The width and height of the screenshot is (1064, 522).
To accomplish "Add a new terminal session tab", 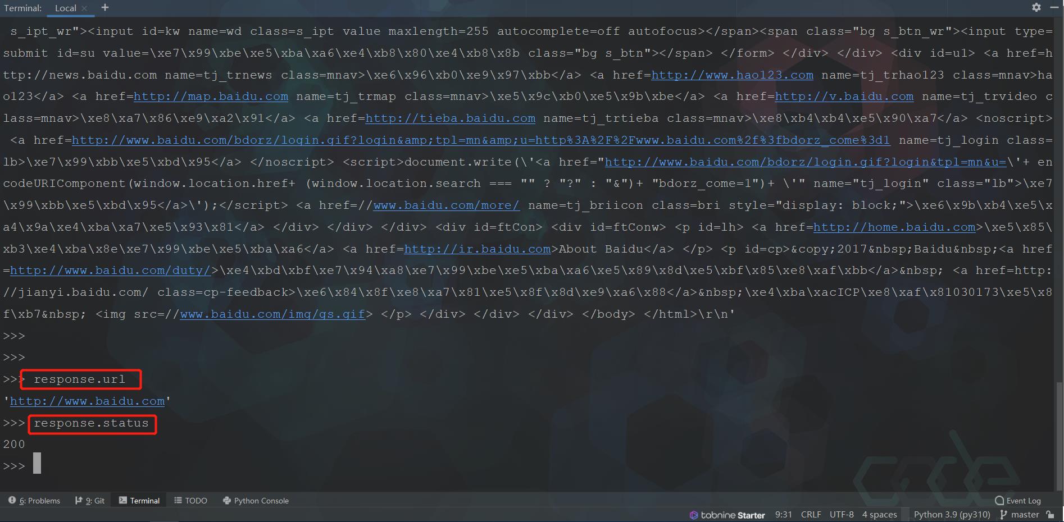I will tap(105, 7).
